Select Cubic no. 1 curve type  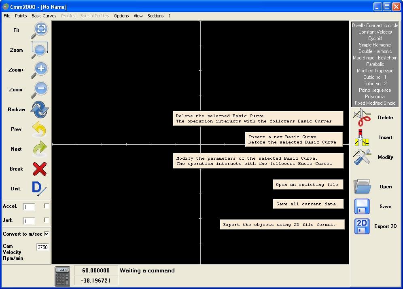point(375,77)
